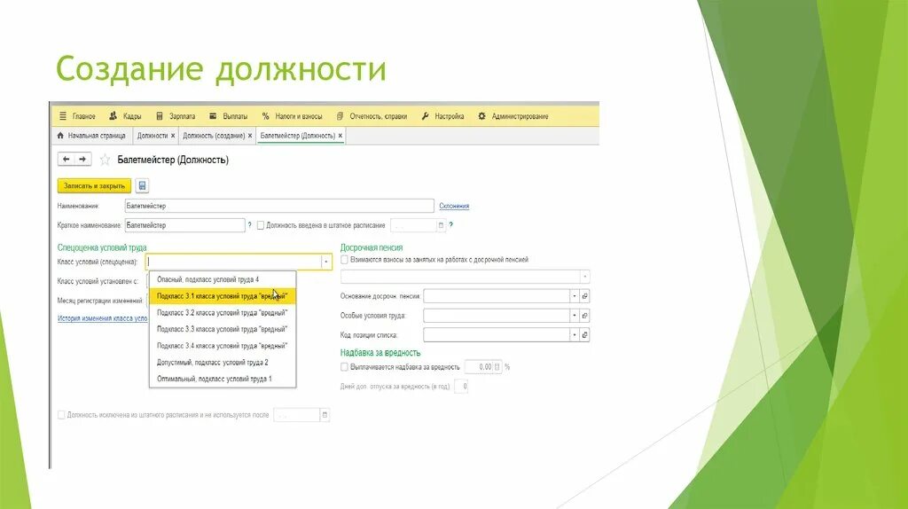Open calendar icon of staffing schedule date field
The height and width of the screenshot is (509, 908).
[441, 225]
